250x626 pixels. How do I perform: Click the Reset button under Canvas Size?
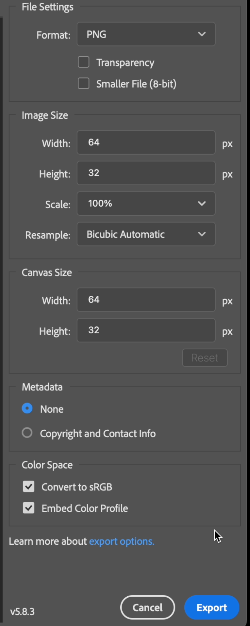[x=205, y=358]
